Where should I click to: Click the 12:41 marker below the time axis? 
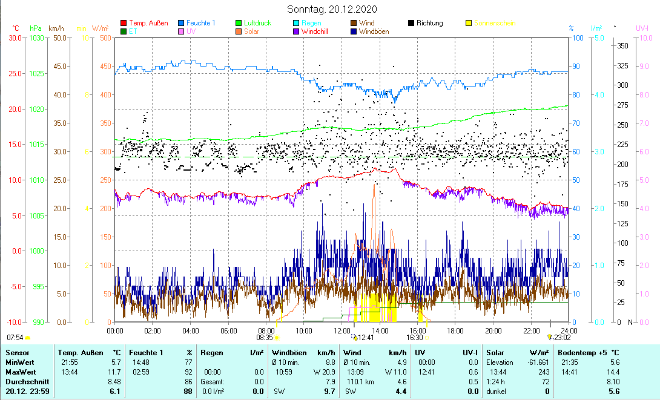pyautogui.click(x=365, y=338)
